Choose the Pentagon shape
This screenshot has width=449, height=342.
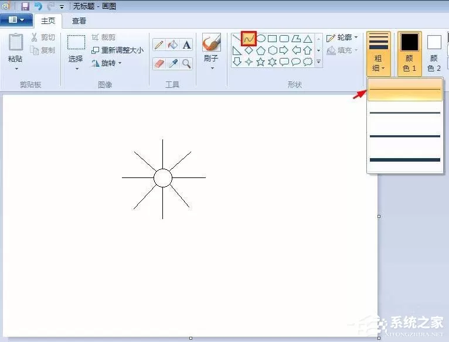tap(261, 50)
